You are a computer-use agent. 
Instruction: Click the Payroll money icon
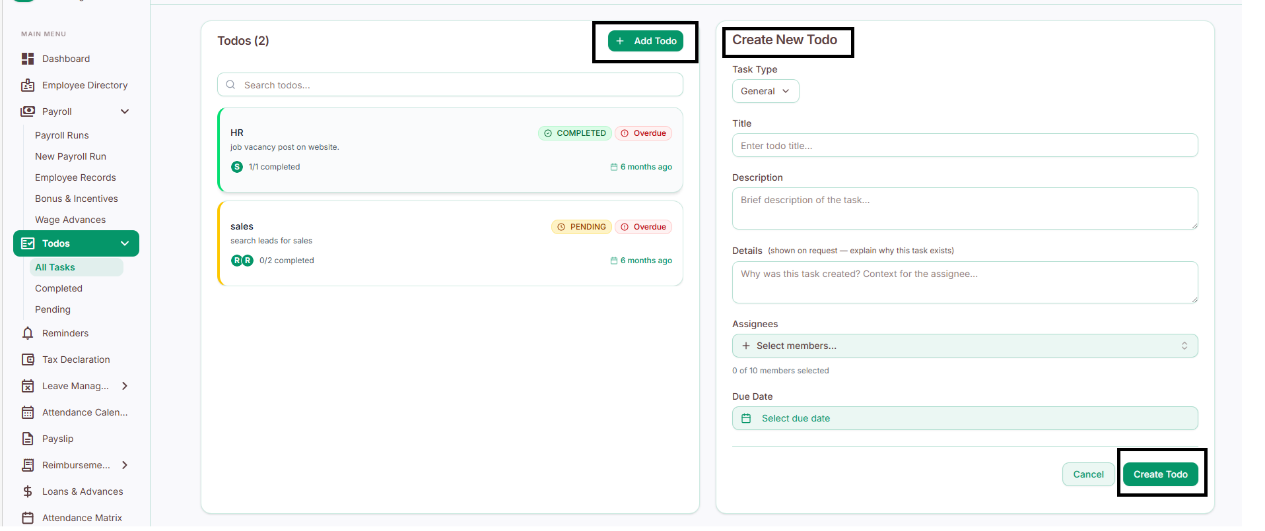coord(28,111)
